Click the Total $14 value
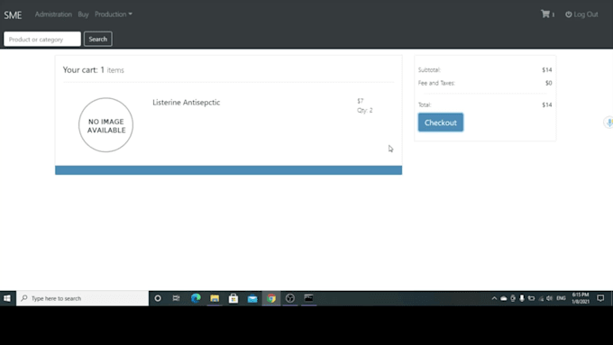The height and width of the screenshot is (345, 613). click(547, 104)
